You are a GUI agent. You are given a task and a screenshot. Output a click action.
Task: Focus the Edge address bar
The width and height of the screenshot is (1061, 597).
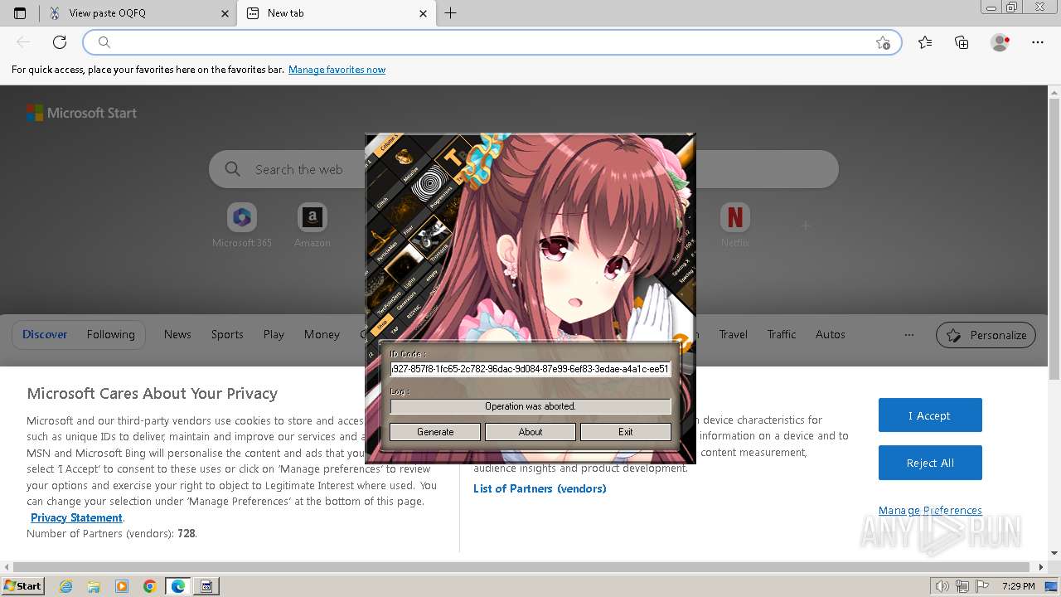tap(492, 42)
